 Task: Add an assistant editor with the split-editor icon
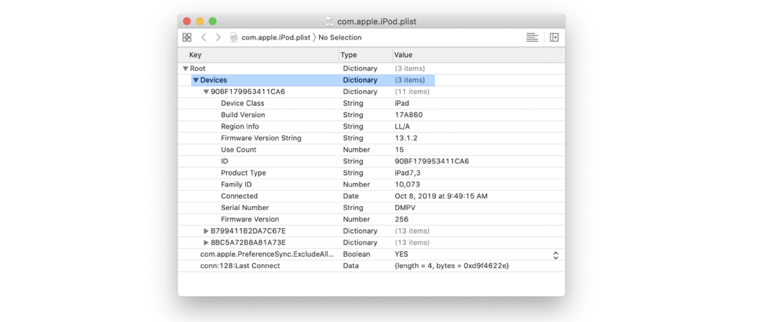click(x=554, y=37)
